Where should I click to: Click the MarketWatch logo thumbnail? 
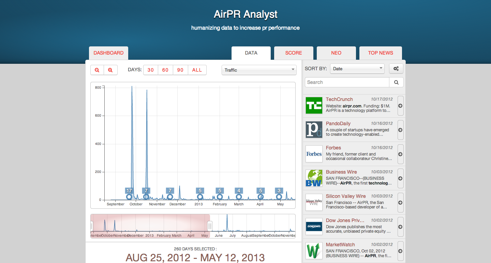click(314, 251)
